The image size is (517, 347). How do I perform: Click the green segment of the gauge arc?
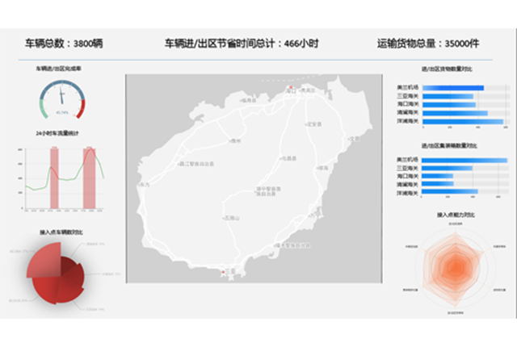(42, 107)
